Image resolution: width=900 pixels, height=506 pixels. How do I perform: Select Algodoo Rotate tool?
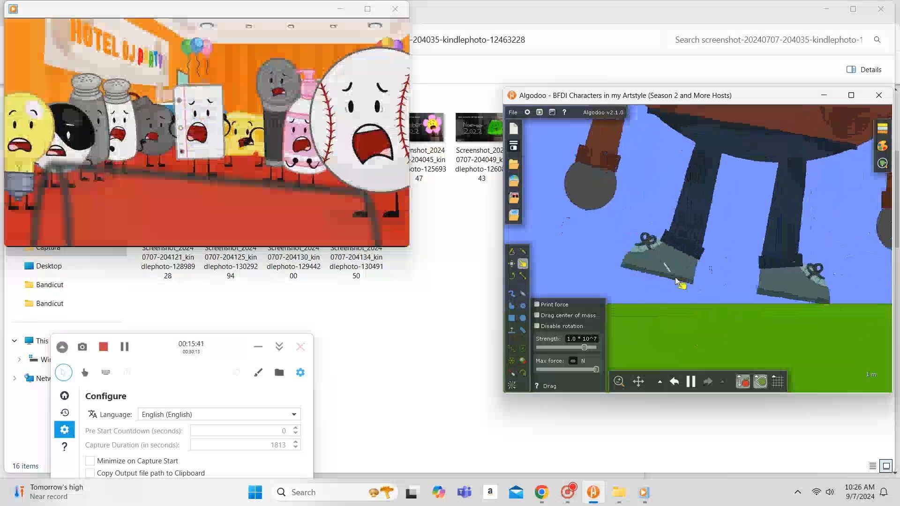click(512, 276)
